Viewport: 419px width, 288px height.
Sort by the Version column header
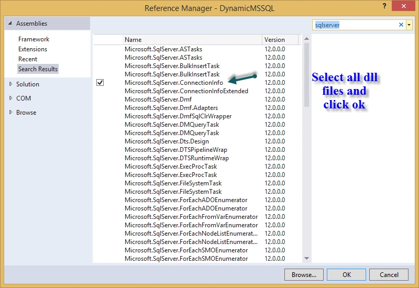280,40
